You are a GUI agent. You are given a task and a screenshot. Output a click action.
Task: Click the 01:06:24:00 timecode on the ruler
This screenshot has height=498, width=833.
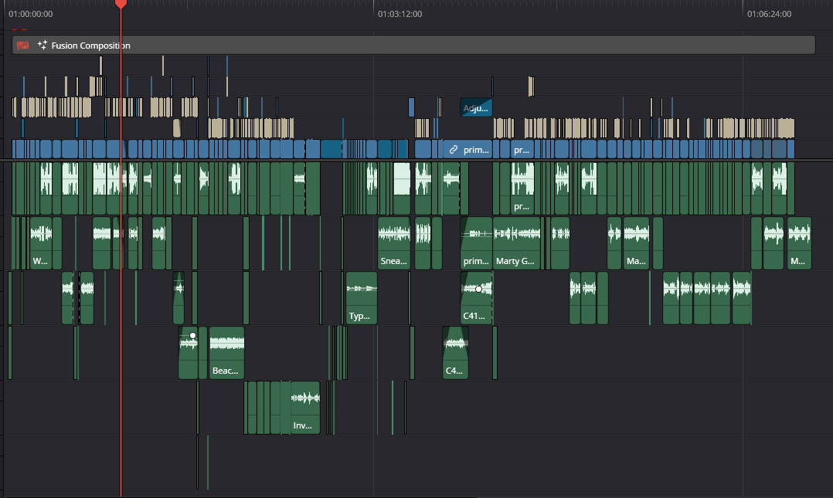click(x=770, y=14)
